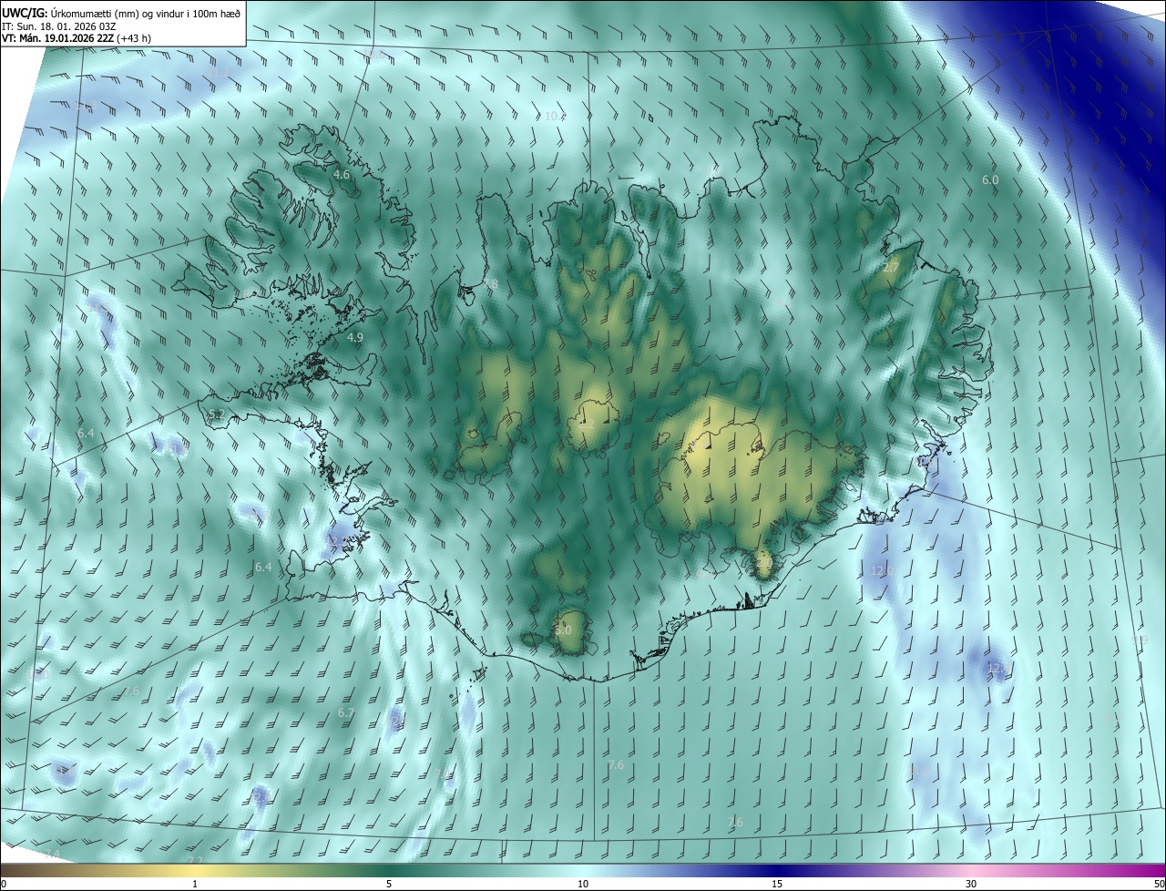The width and height of the screenshot is (1166, 891).
Task: Click the 6.7 value on the map
Action: click(x=345, y=712)
